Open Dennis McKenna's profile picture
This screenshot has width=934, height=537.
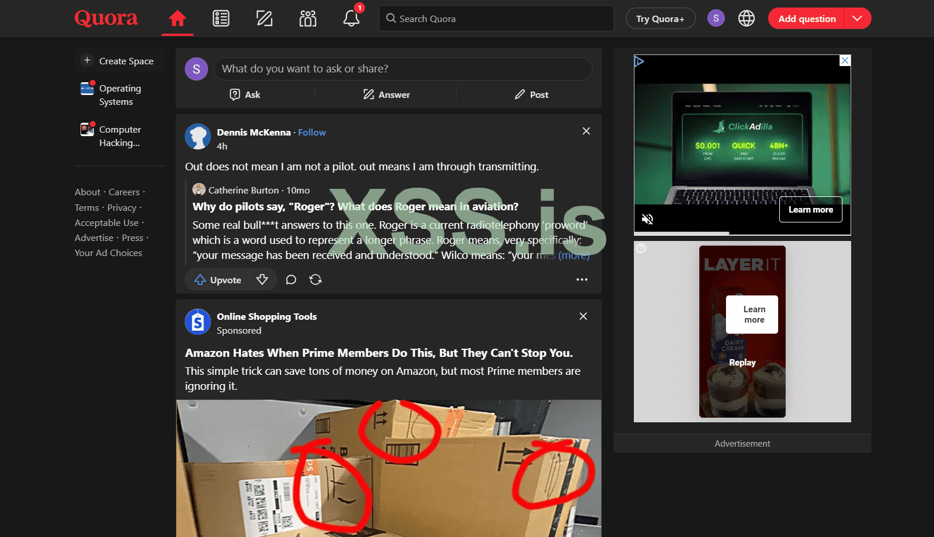(198, 137)
